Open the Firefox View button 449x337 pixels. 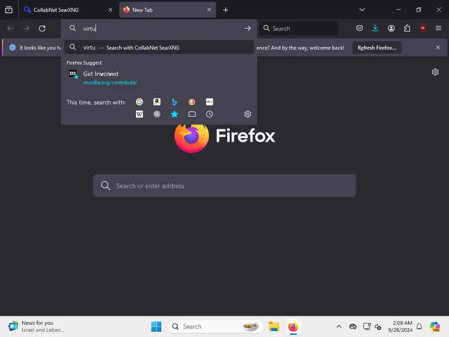[9, 10]
